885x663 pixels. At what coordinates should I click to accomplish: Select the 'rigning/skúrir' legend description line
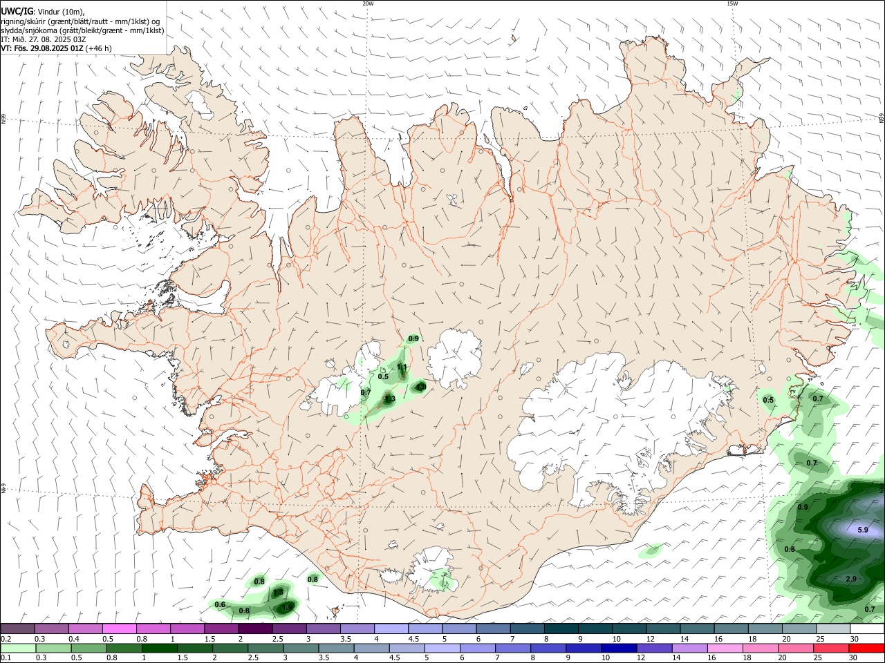click(x=81, y=21)
